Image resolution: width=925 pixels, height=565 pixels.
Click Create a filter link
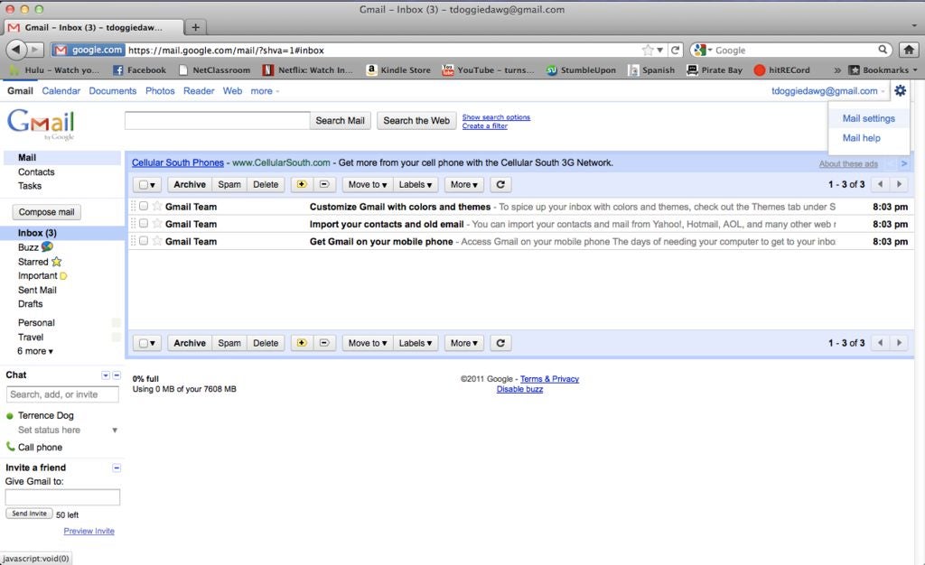pos(485,126)
